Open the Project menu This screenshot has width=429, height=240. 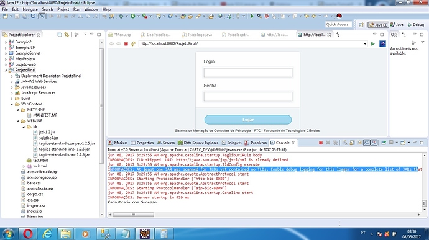pos(63,9)
